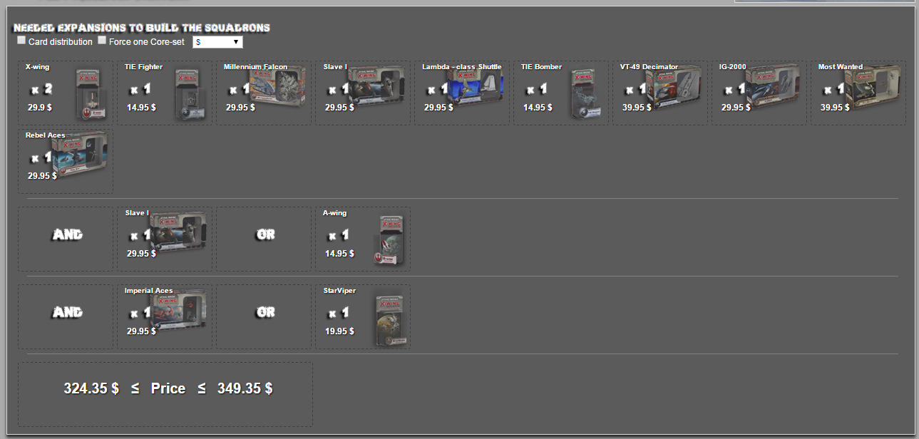
Task: Click the Most Wanted price '39.95 $'
Action: coord(835,108)
